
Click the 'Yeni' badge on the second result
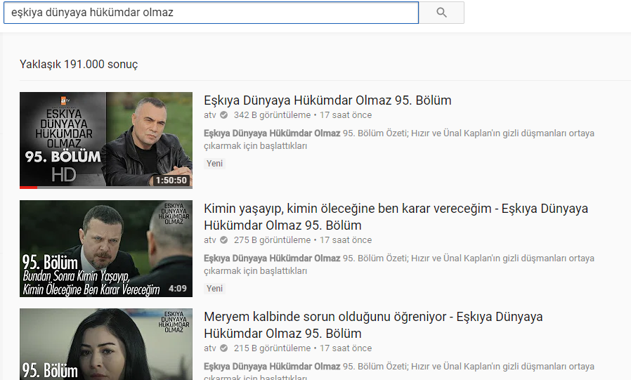[214, 289]
